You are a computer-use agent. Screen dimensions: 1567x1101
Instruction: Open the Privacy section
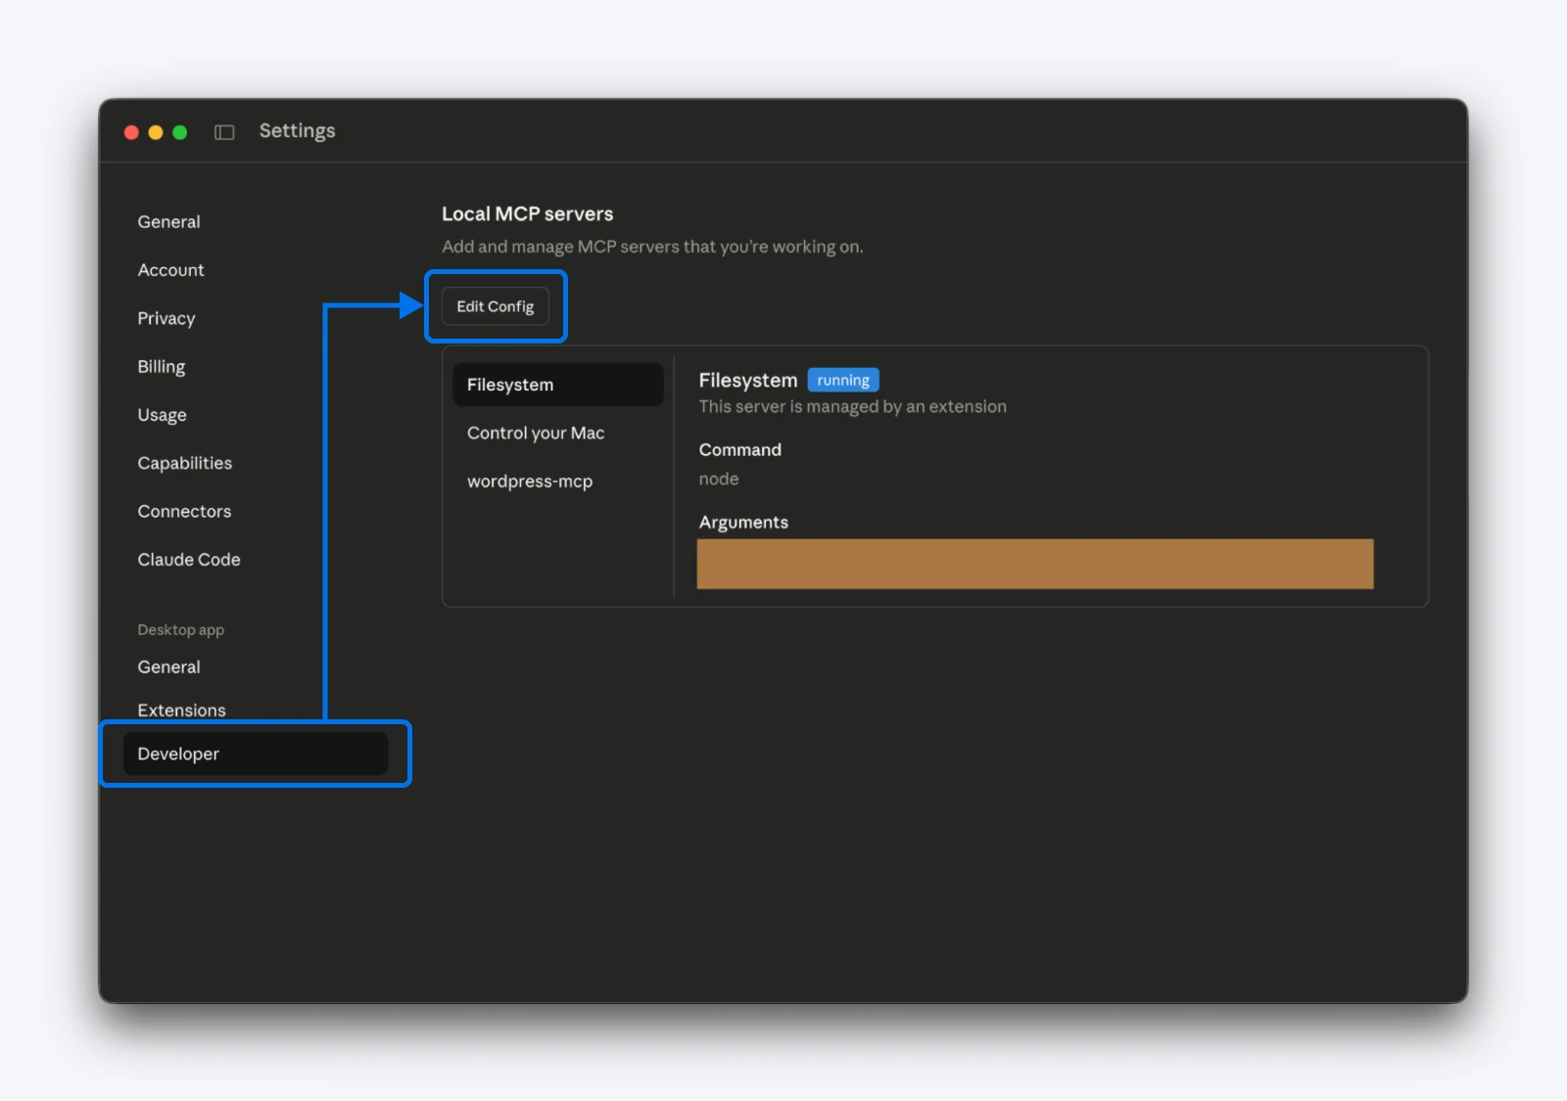click(166, 318)
